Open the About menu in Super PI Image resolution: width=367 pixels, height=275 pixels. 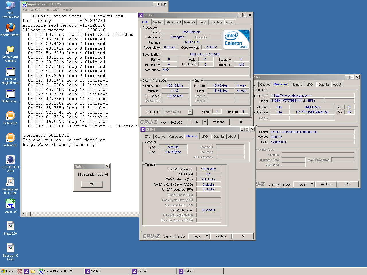tap(51, 10)
